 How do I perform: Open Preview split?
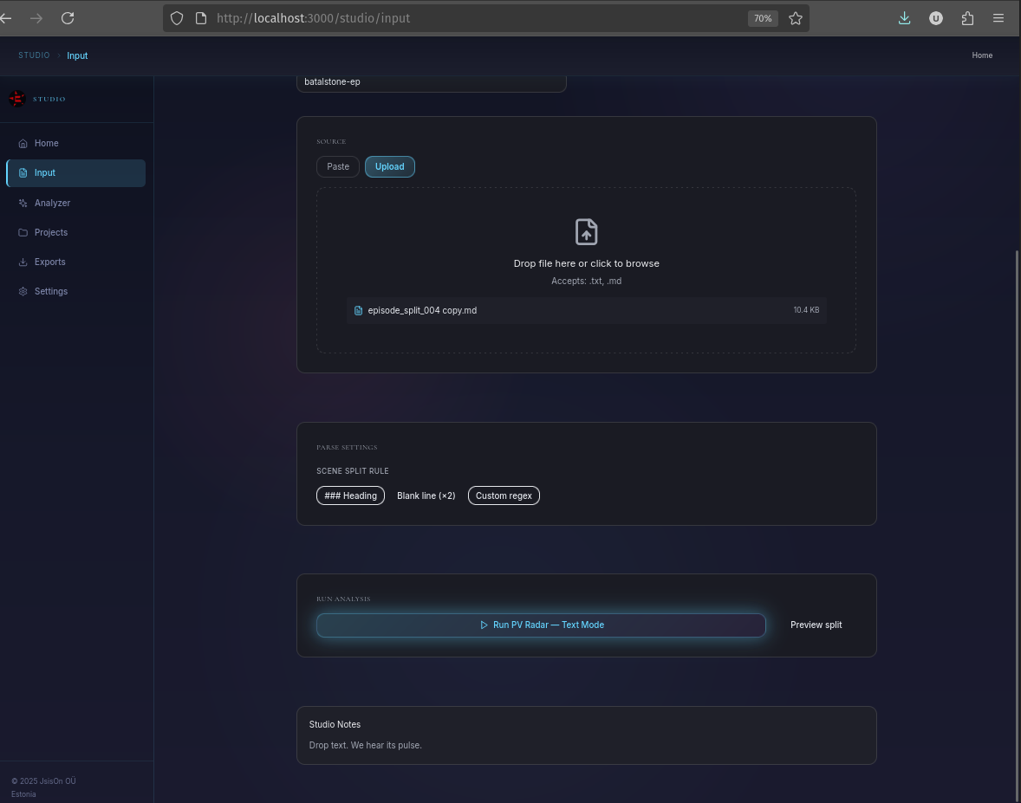pyautogui.click(x=816, y=625)
